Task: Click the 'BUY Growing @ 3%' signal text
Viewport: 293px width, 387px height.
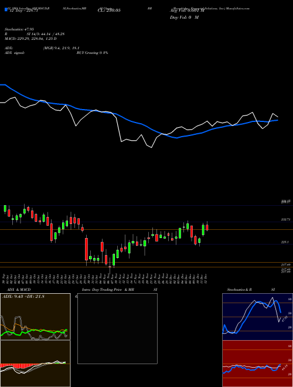Action: tap(92, 53)
